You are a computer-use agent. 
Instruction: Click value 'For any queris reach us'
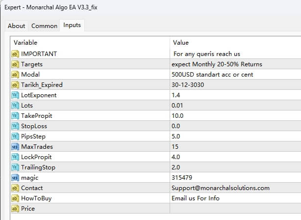(x=207, y=54)
